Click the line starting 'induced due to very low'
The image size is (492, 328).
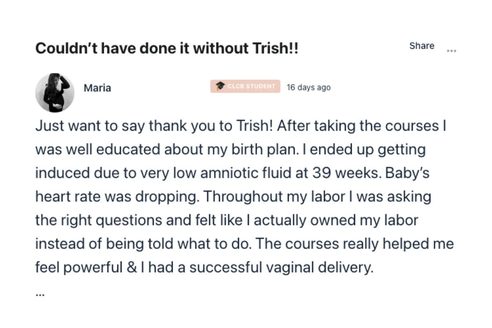point(232,173)
